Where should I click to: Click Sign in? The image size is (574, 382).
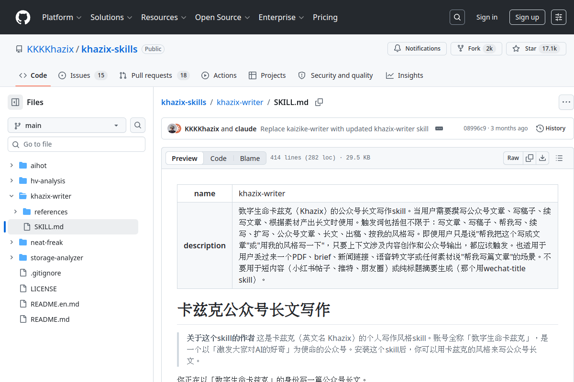pos(487,17)
